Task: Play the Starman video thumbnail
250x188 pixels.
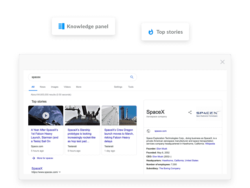Action: tap(46, 116)
